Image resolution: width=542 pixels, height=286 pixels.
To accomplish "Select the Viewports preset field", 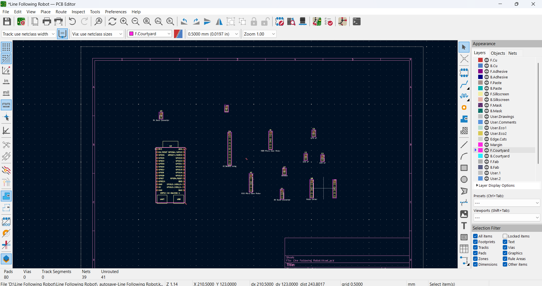I will (x=506, y=217).
